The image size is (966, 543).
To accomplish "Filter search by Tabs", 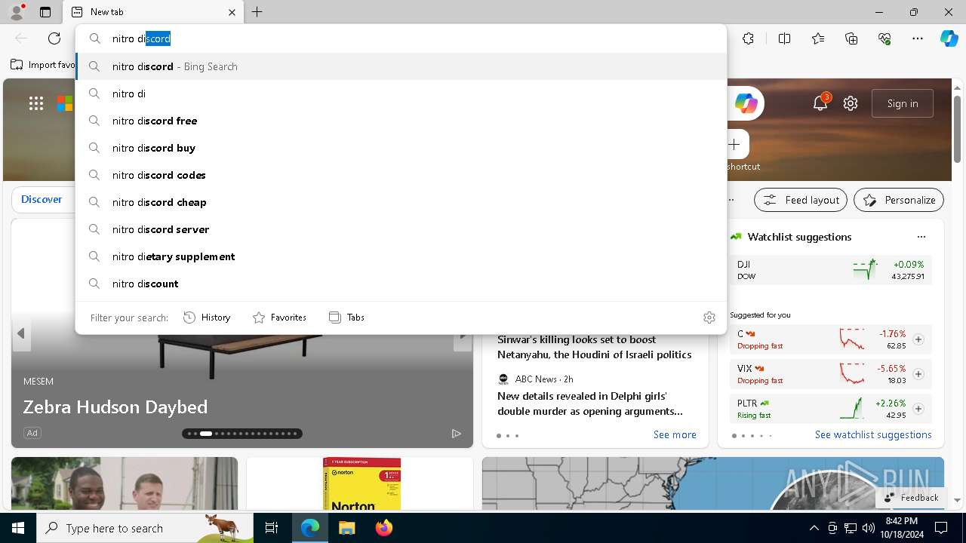I will click(346, 318).
